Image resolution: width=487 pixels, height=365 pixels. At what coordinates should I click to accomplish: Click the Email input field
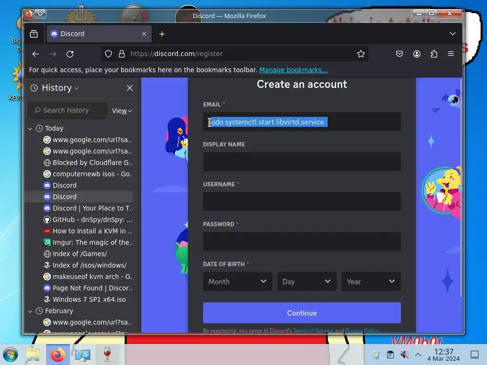point(302,122)
